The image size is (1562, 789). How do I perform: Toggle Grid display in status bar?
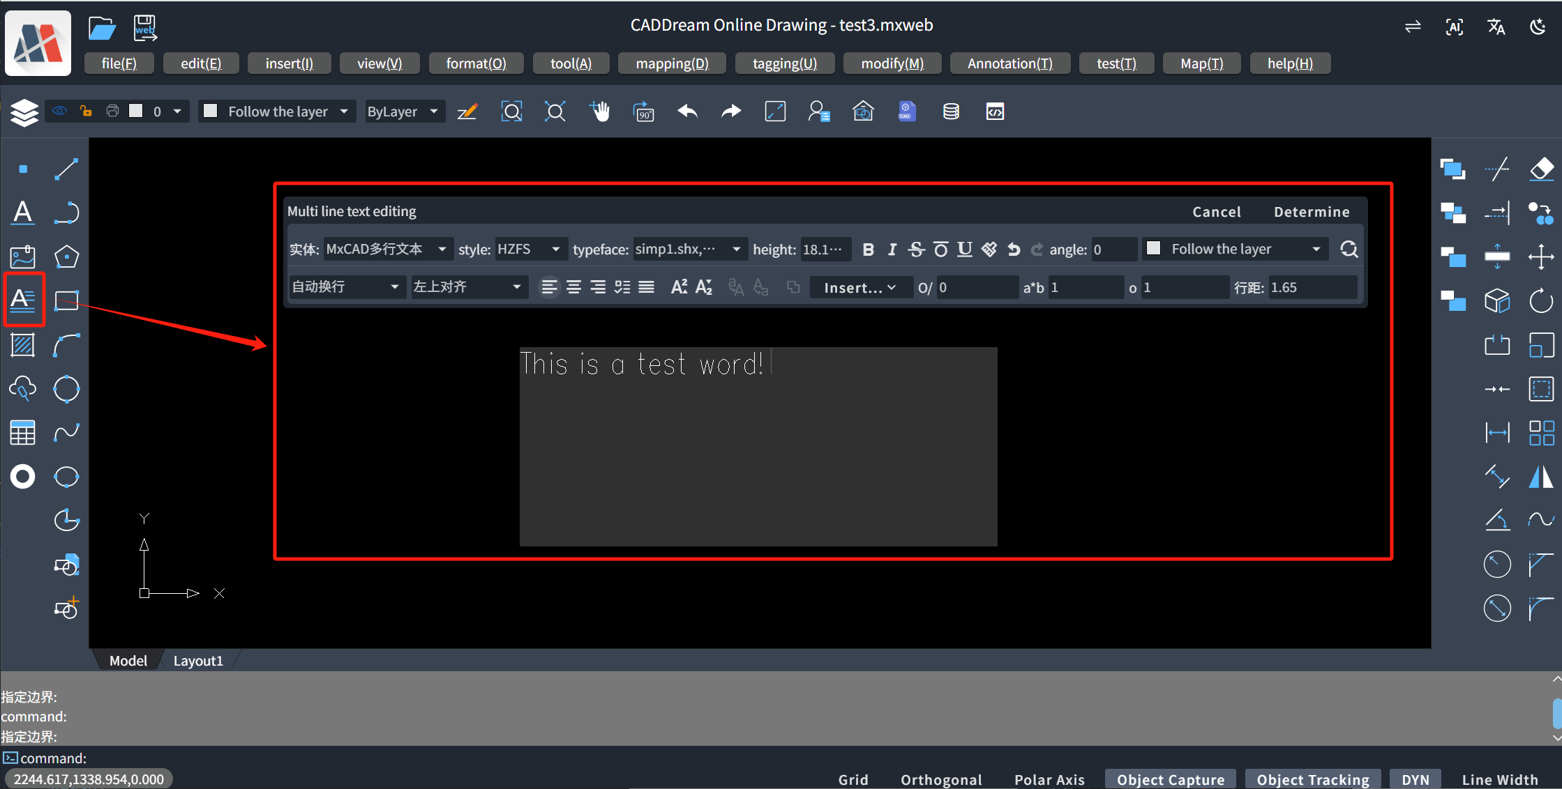click(853, 779)
